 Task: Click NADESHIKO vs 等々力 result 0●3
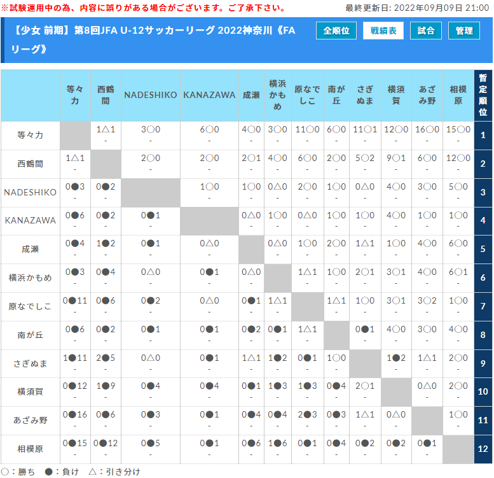pyautogui.click(x=75, y=187)
